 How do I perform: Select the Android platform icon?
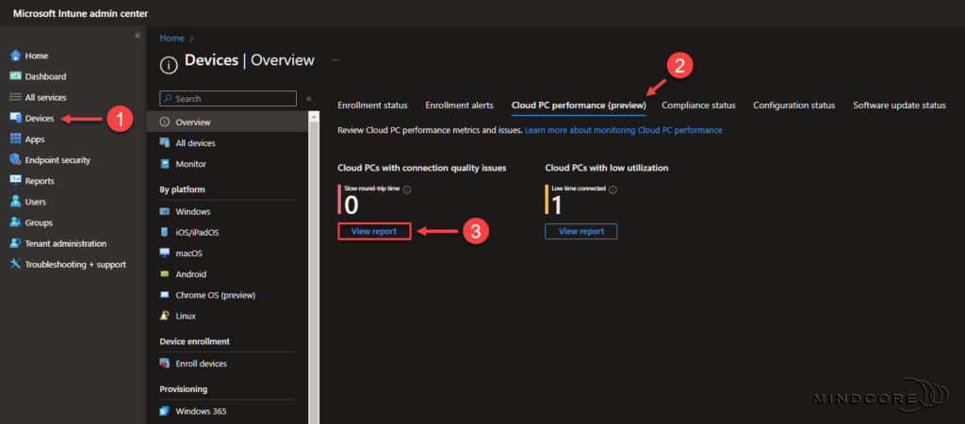pos(164,274)
